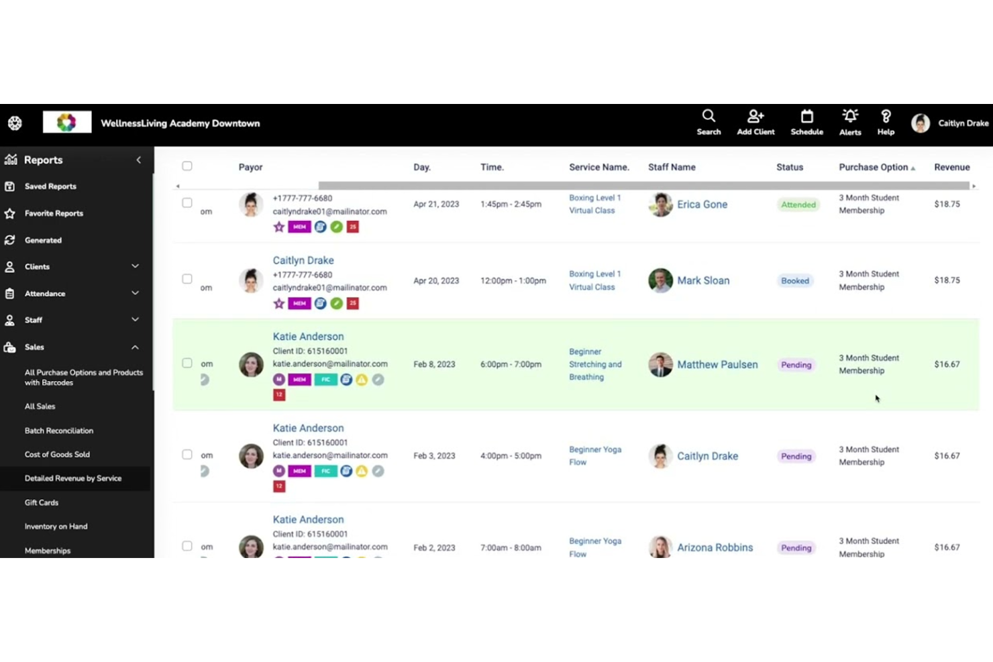The height and width of the screenshot is (662, 993).
Task: Sort by Purchase Option column header
Action: [873, 167]
